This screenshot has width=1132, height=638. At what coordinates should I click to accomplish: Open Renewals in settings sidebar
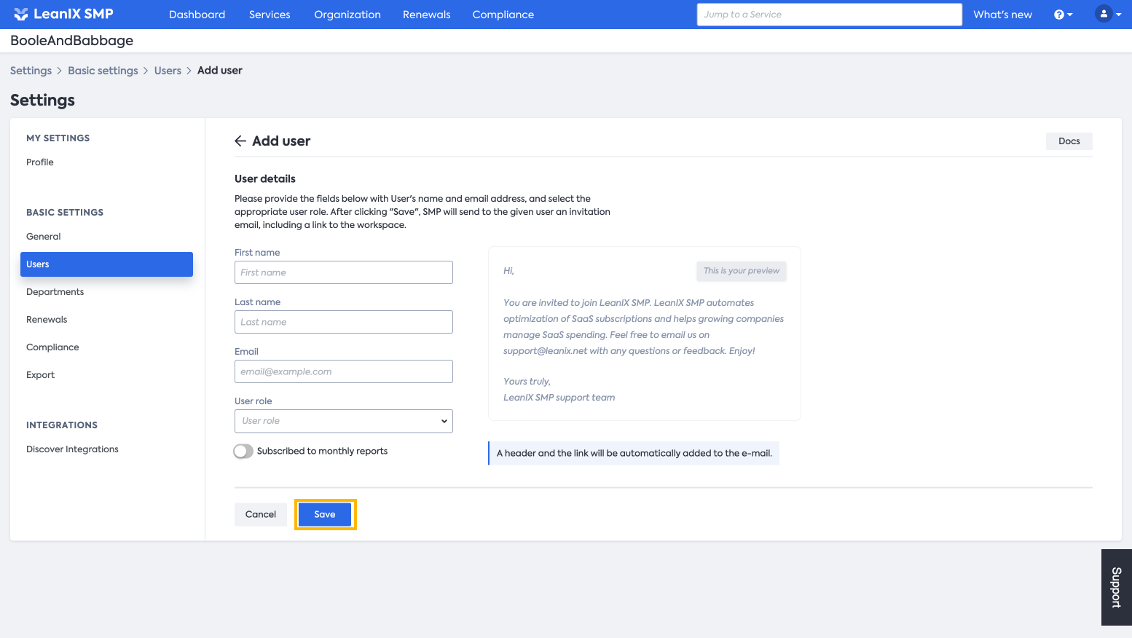[47, 320]
